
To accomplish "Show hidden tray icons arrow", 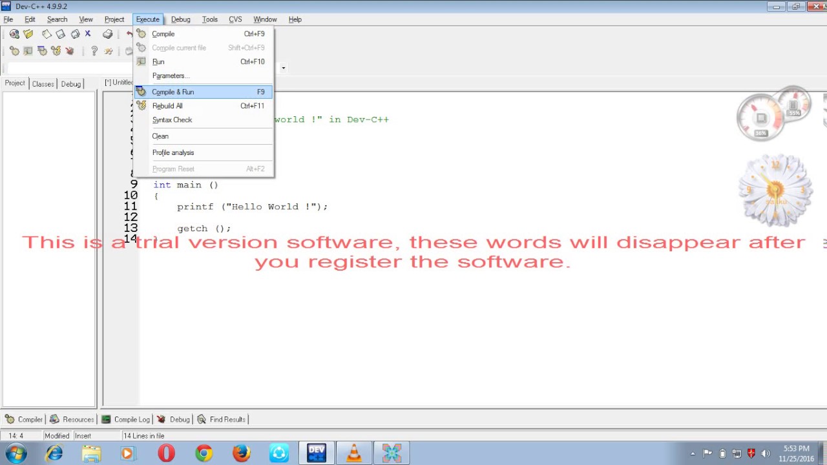I will 693,453.
